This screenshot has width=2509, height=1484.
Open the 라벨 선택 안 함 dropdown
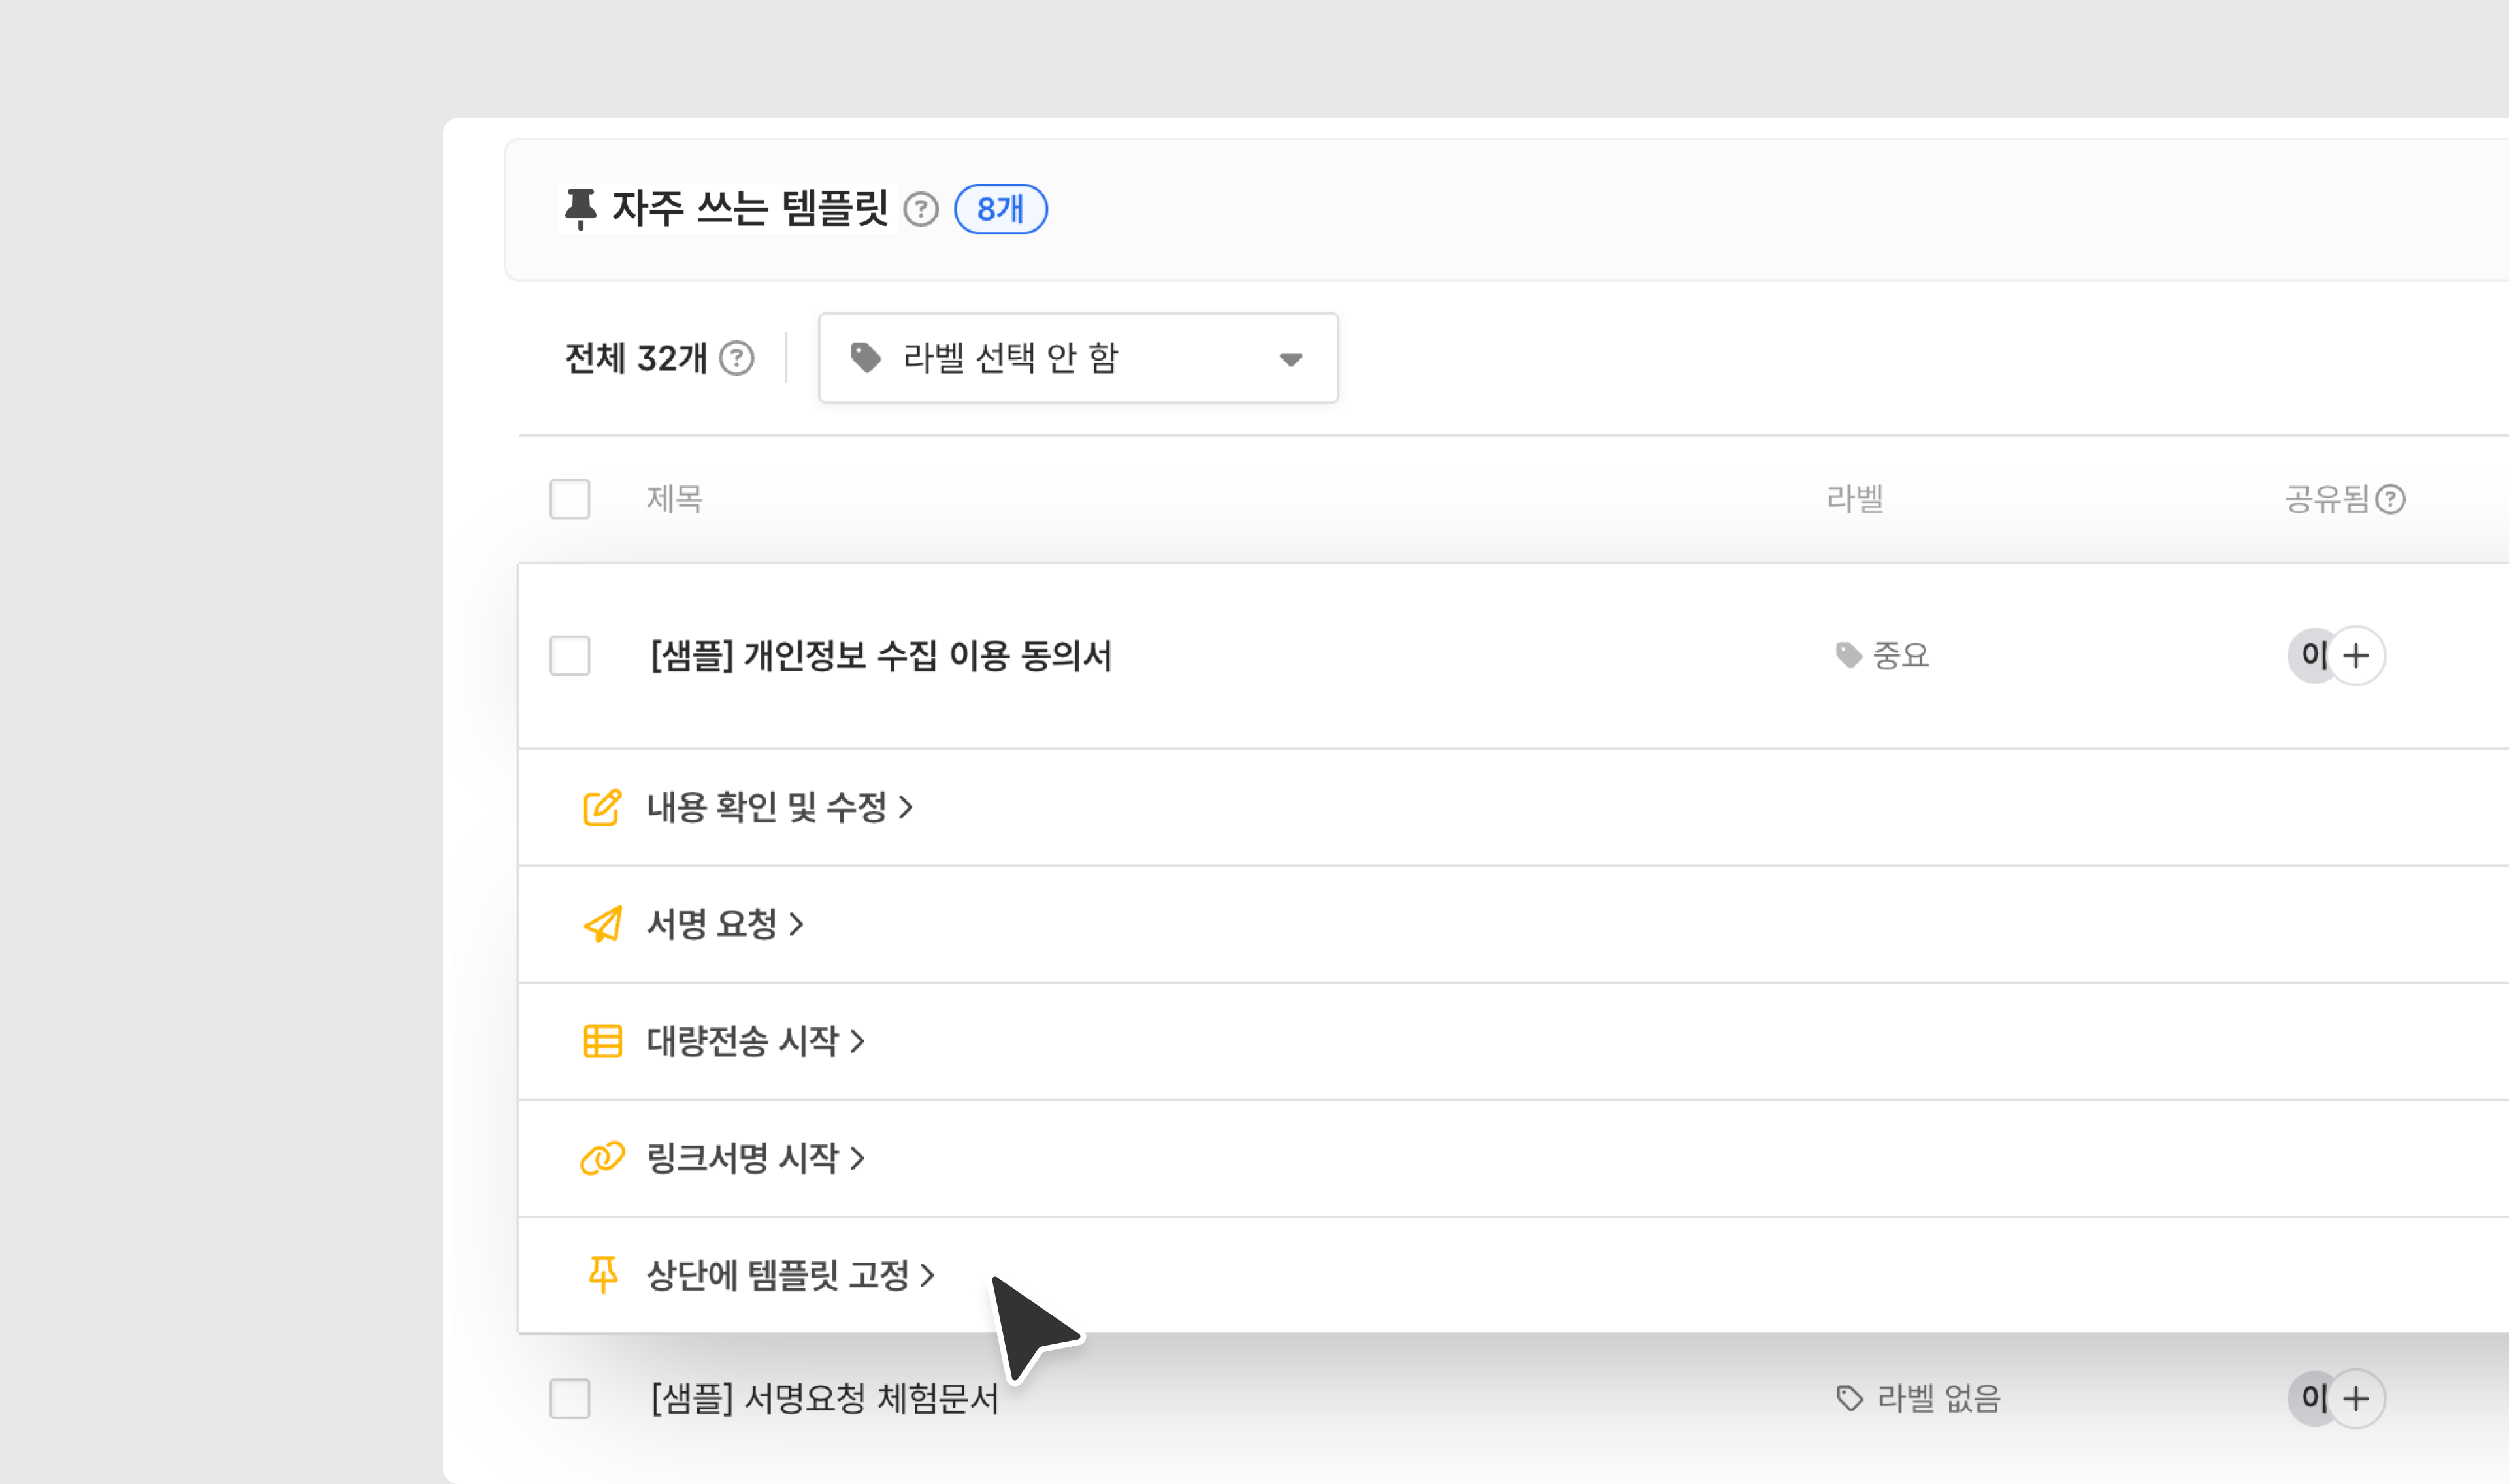point(1078,358)
